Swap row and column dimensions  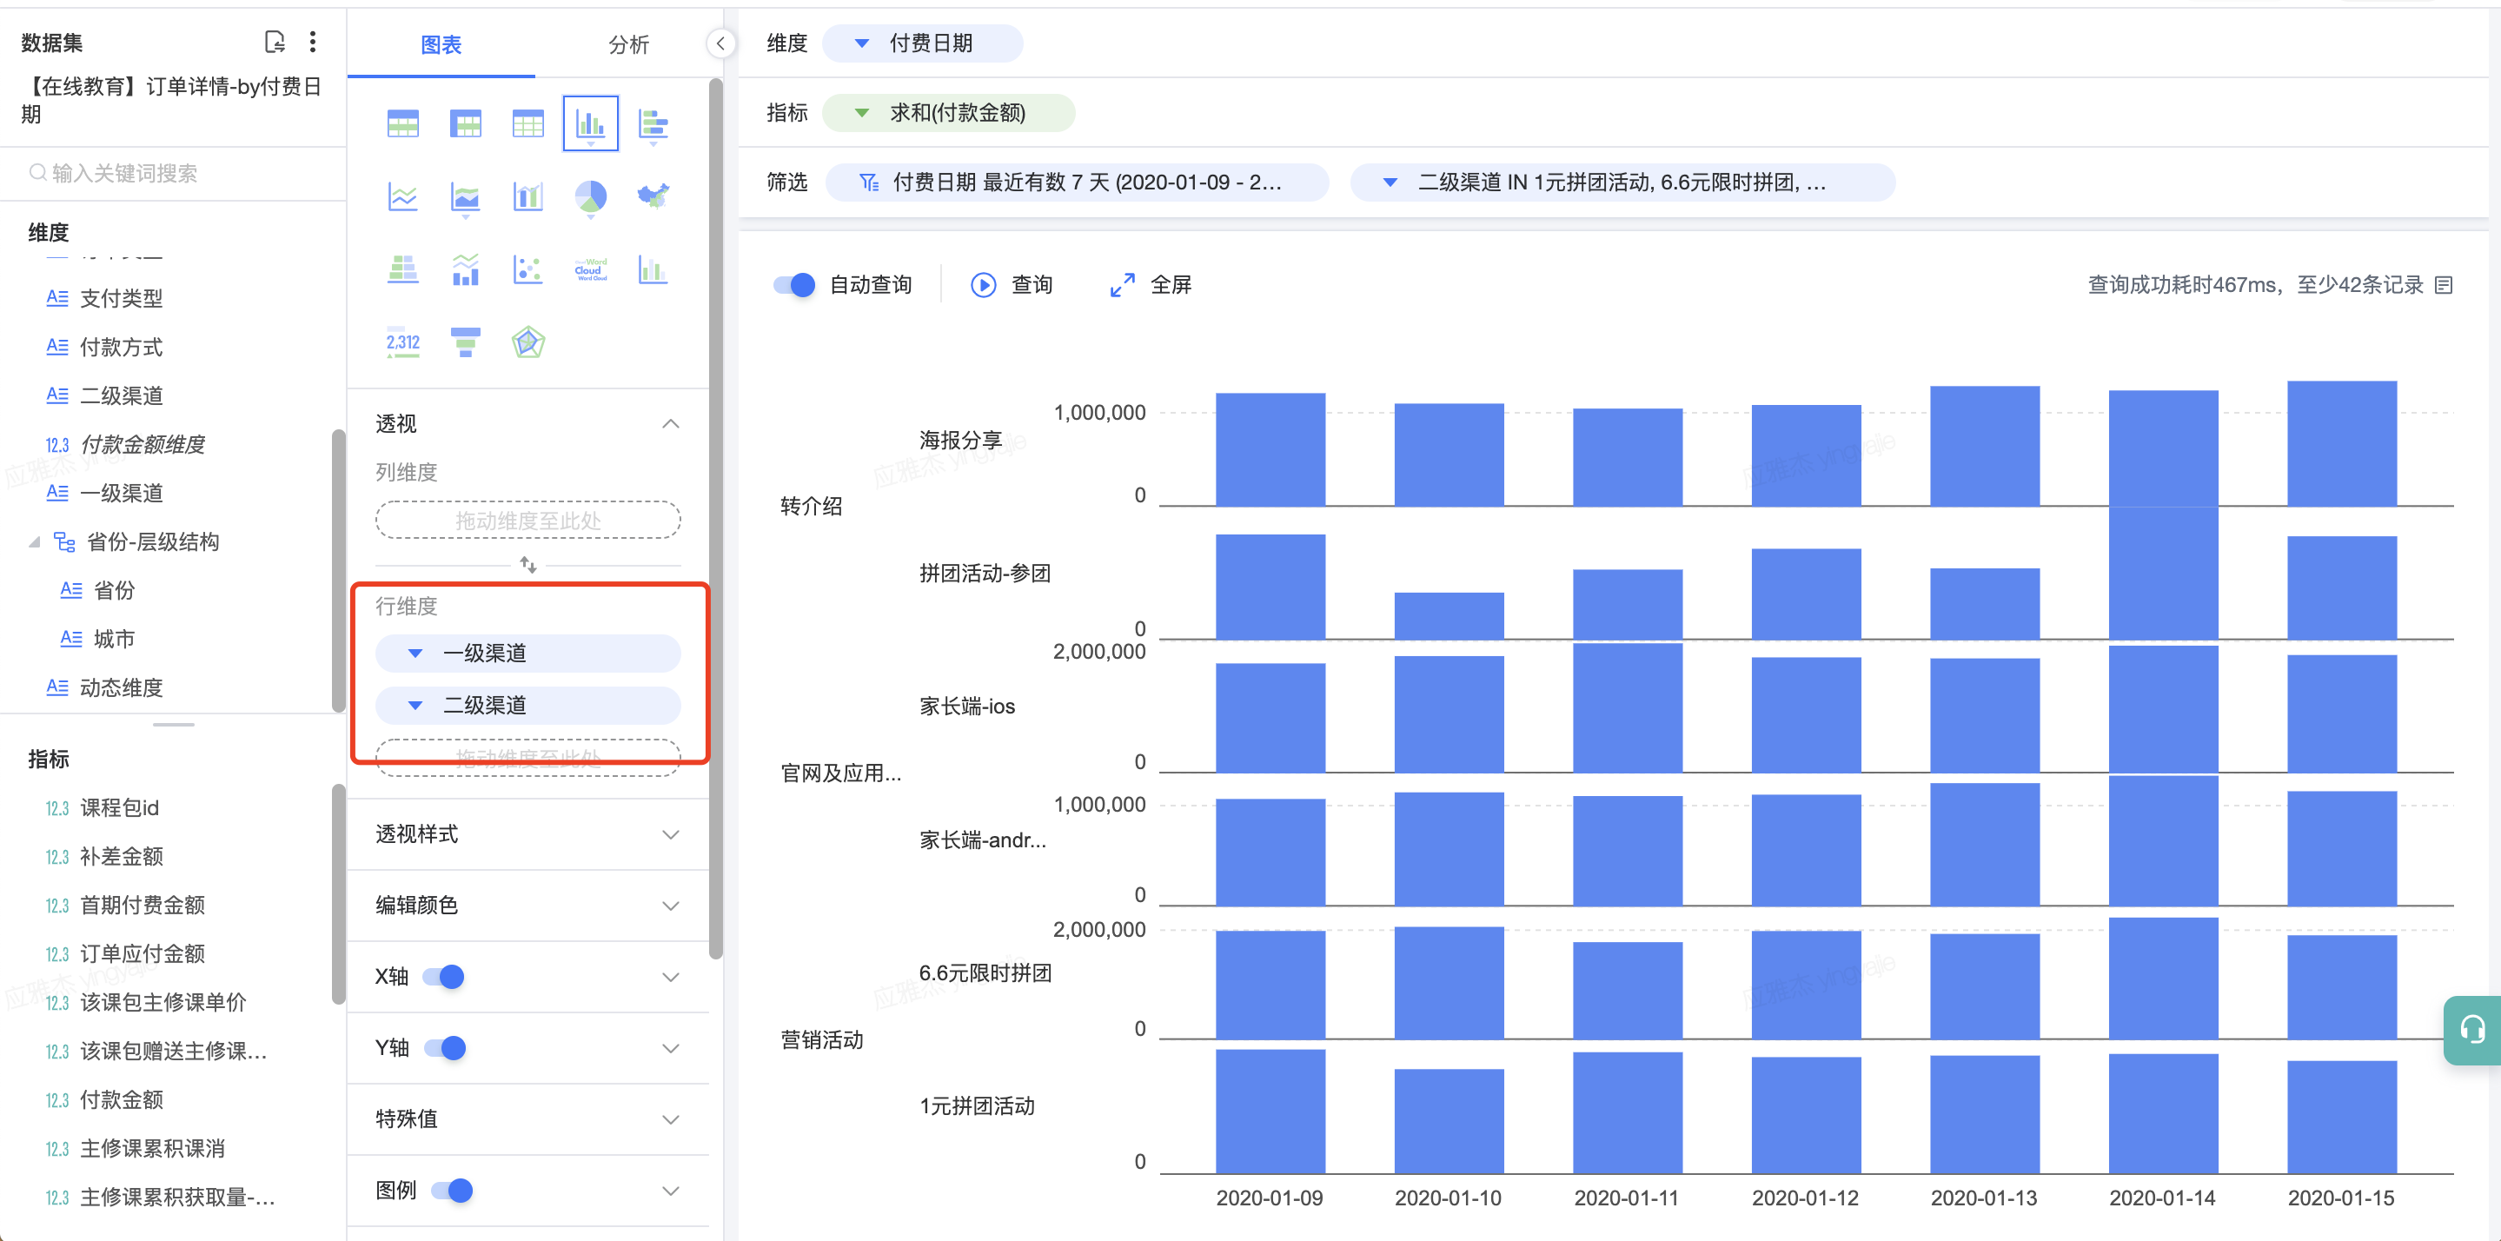[x=527, y=564]
